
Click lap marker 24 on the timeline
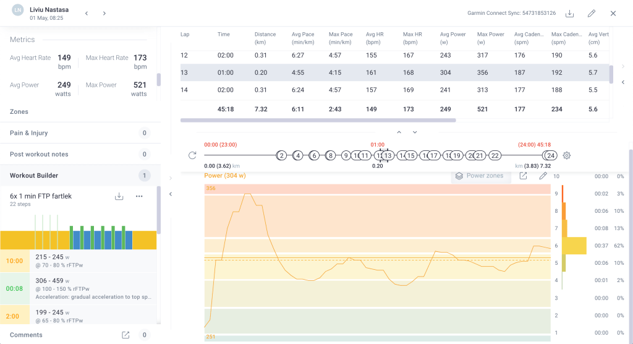click(x=550, y=155)
